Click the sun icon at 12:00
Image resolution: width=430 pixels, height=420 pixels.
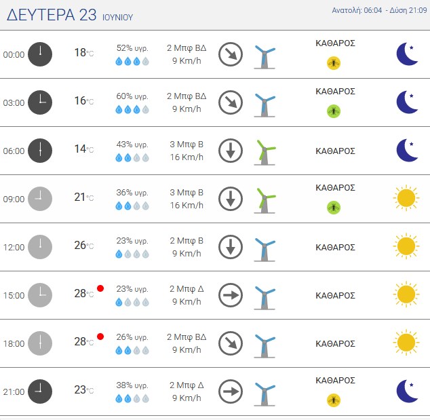pyautogui.click(x=406, y=246)
